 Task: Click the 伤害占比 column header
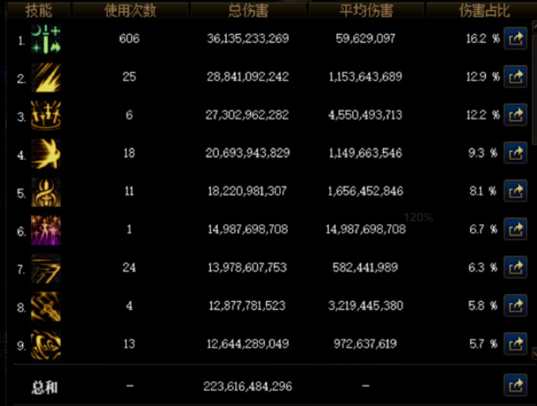point(483,10)
